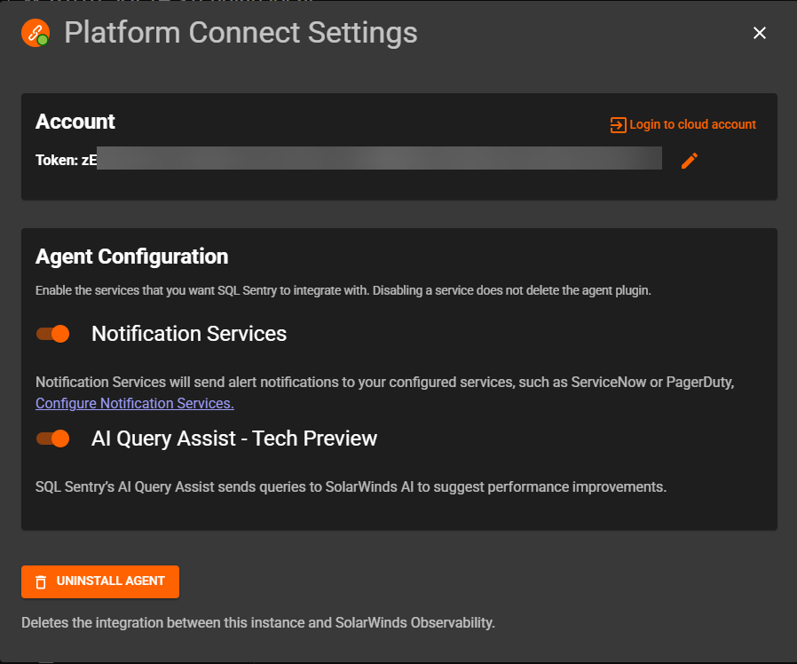Click the masked token value field

tap(382, 159)
